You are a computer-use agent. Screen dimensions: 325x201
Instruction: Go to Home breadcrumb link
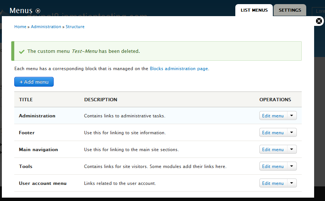(x=20, y=27)
